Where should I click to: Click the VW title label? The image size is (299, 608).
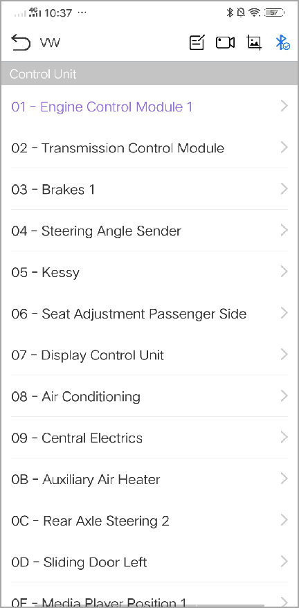click(x=50, y=43)
